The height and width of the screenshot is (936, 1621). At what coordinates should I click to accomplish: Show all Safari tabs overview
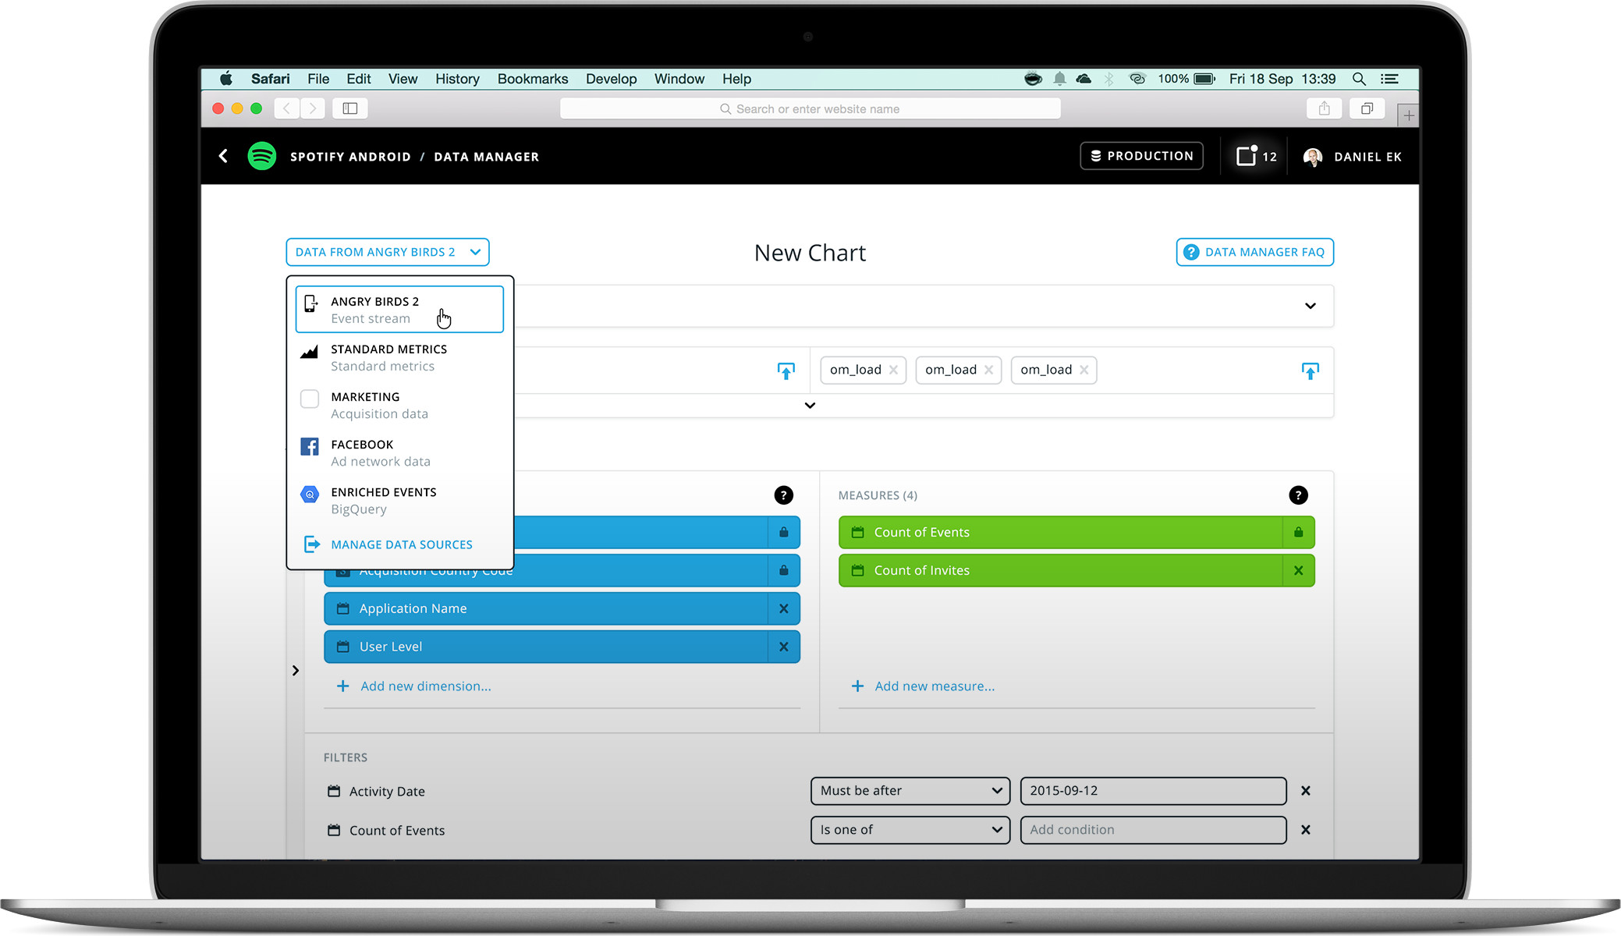1367,108
